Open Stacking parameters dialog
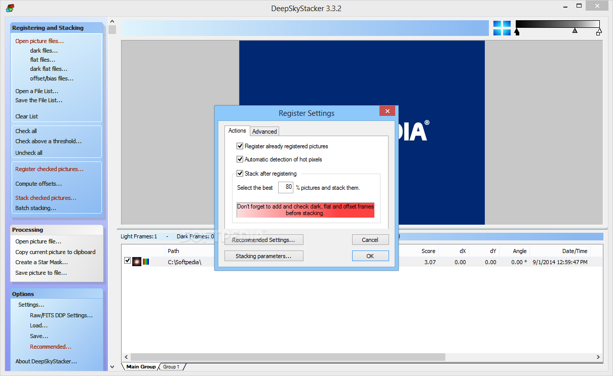The image size is (613, 376). pyautogui.click(x=264, y=256)
